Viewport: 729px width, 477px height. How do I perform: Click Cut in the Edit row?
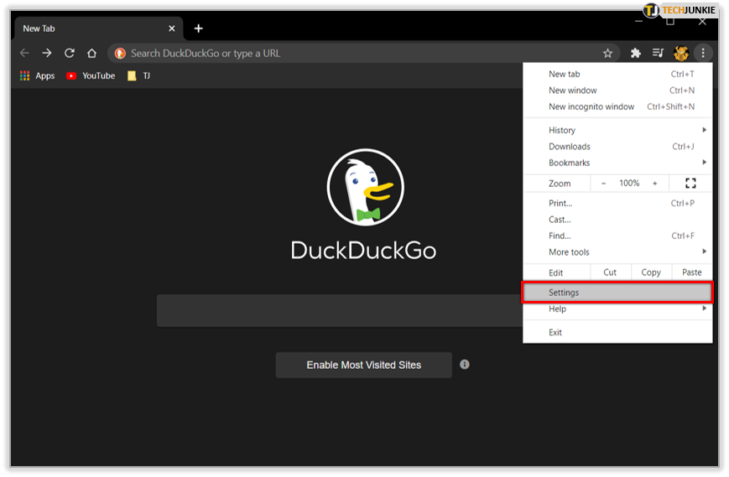pyautogui.click(x=611, y=272)
